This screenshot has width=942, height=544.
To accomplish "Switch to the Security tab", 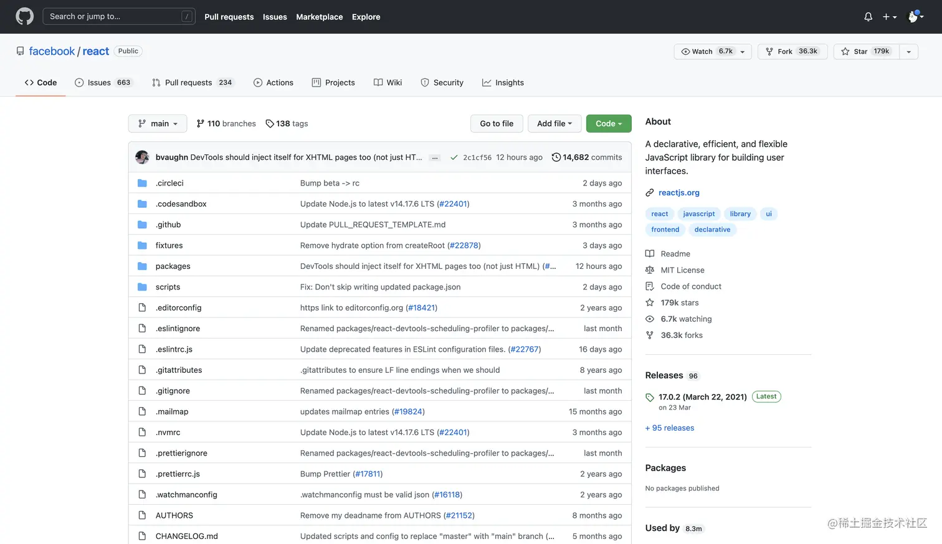I will pos(442,82).
